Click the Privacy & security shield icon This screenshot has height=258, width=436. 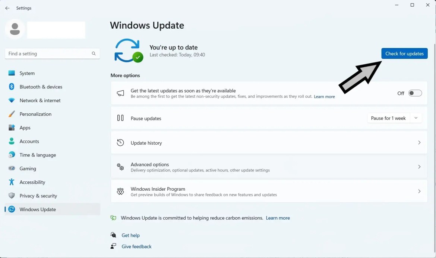pyautogui.click(x=12, y=195)
